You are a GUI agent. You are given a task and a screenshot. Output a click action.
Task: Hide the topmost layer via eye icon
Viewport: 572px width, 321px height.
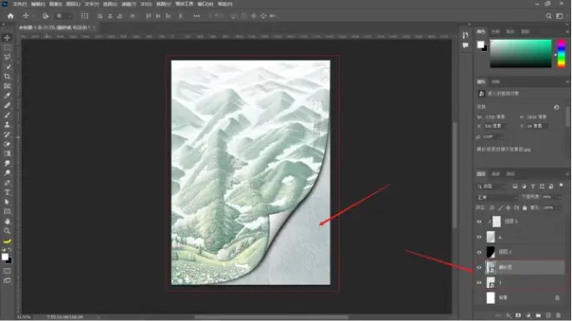[x=479, y=221]
